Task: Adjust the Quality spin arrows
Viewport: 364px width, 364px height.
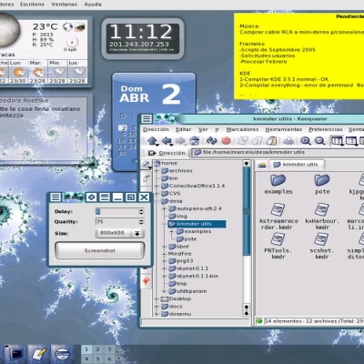Action: (141, 222)
